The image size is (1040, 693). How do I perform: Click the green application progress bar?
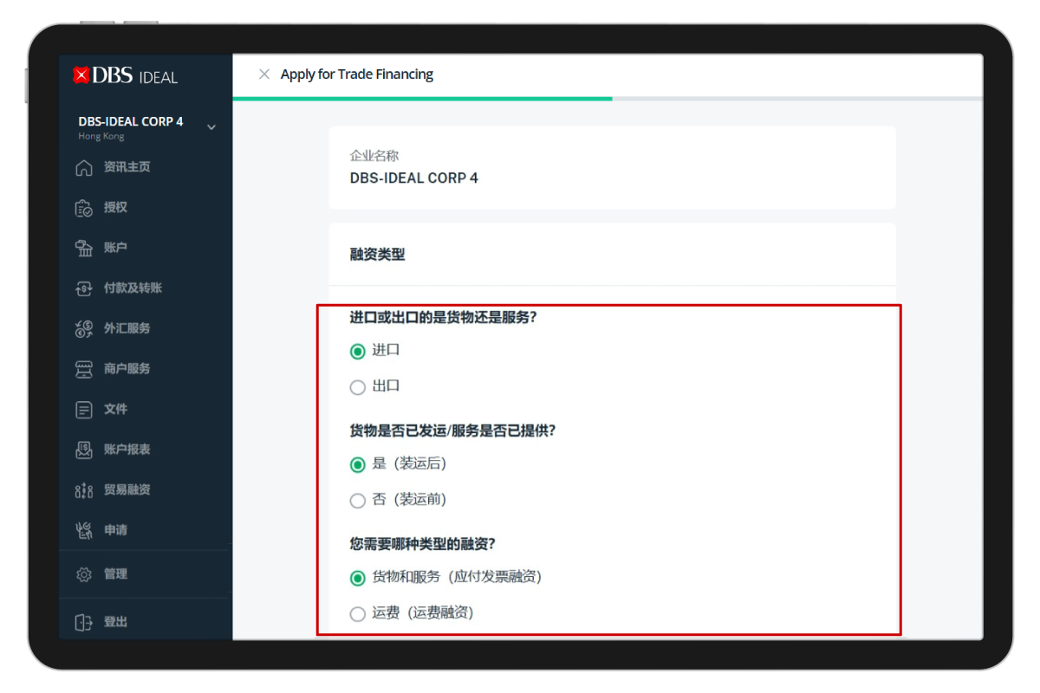pyautogui.click(x=422, y=99)
